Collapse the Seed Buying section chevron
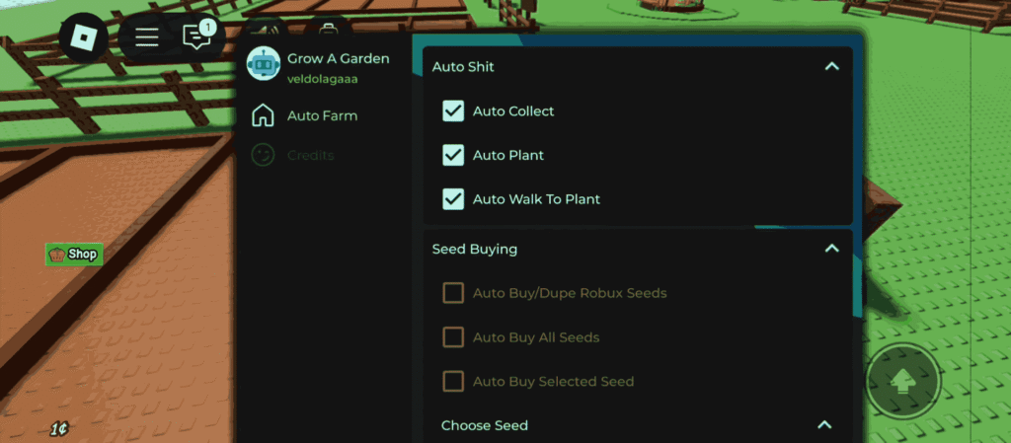This screenshot has width=1011, height=443. (831, 249)
